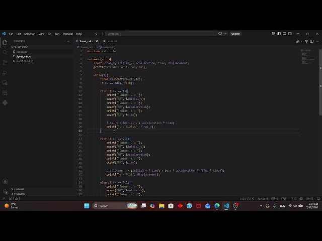Go back with the navigation arrow
The height and width of the screenshot is (241, 322).
97,34
